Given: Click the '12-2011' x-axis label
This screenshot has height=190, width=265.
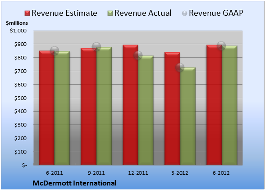Looking at the screenshot, I should point(138,173).
